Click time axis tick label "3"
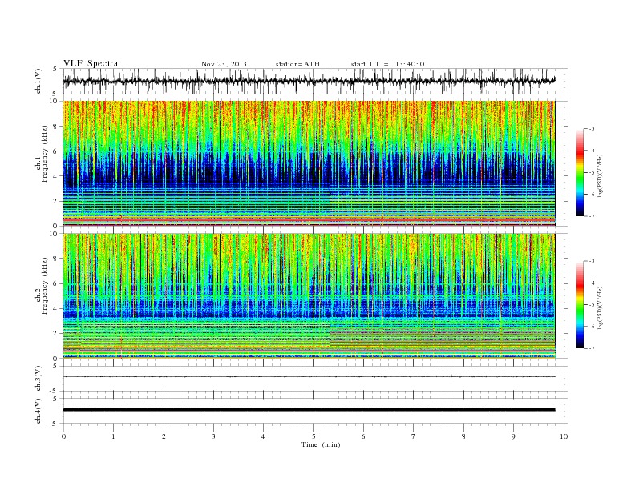Screen dimensions: 635x490 pos(213,436)
